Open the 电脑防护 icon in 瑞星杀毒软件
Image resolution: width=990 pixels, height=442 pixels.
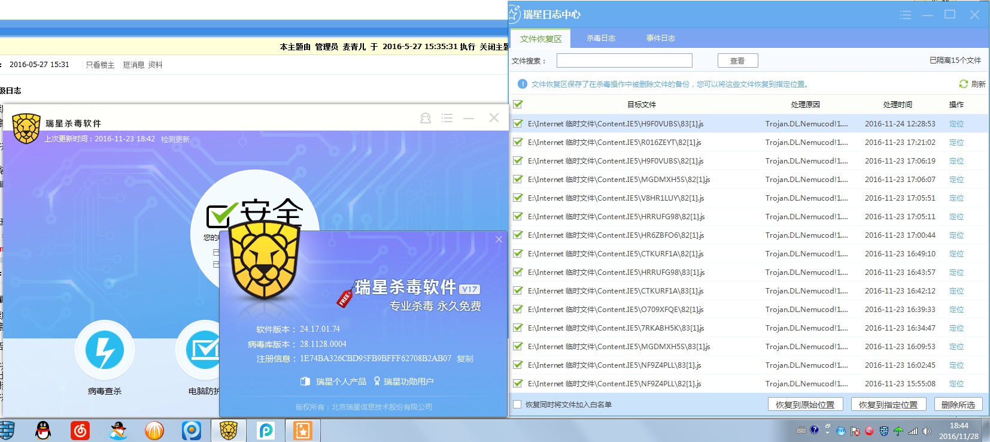(x=204, y=350)
